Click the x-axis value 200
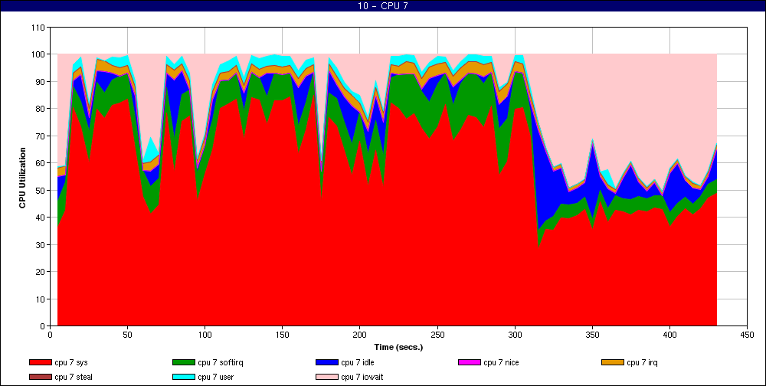 coord(359,335)
